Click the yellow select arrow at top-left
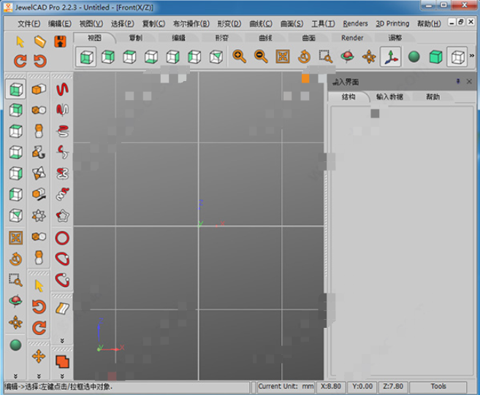This screenshot has width=480, height=395. (x=20, y=42)
